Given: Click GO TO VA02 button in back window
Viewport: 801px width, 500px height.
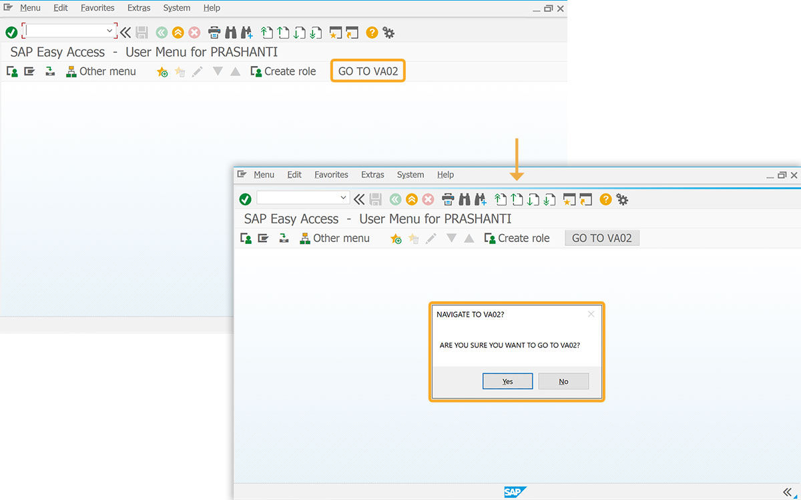Looking at the screenshot, I should (368, 71).
